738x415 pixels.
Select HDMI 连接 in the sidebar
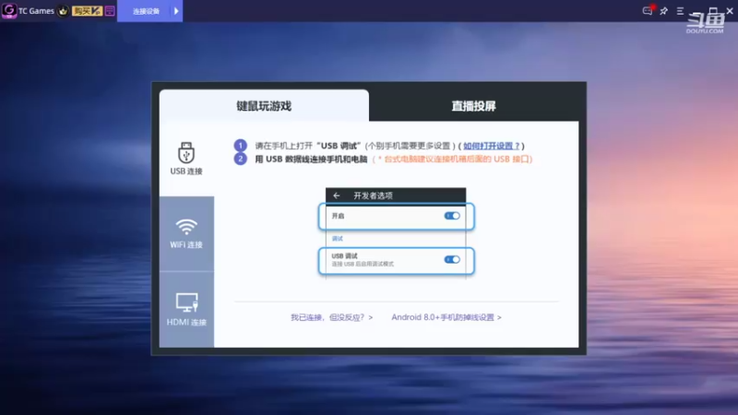point(186,309)
